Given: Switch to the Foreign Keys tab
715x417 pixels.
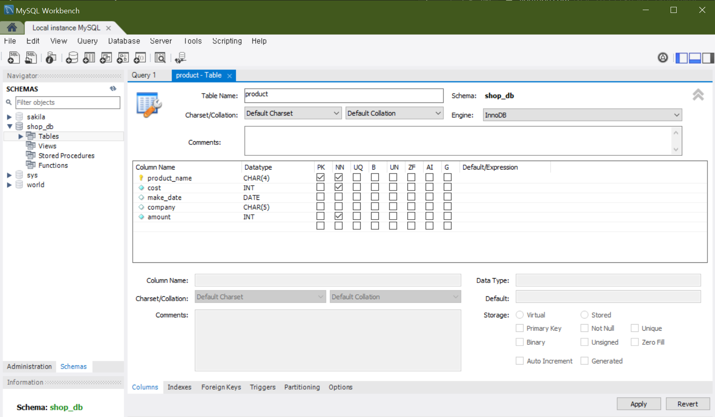Looking at the screenshot, I should coord(221,387).
